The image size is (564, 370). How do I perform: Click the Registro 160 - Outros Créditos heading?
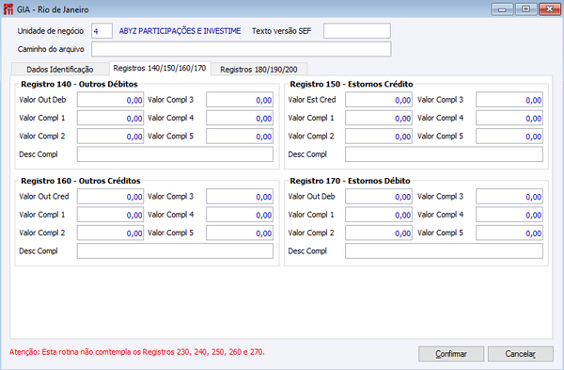[81, 181]
